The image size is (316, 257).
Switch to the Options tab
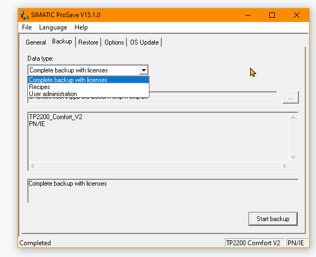(x=114, y=42)
